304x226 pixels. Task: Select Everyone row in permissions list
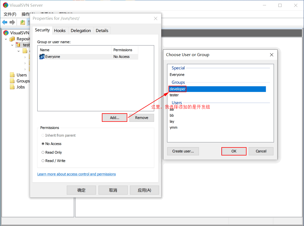pos(88,57)
